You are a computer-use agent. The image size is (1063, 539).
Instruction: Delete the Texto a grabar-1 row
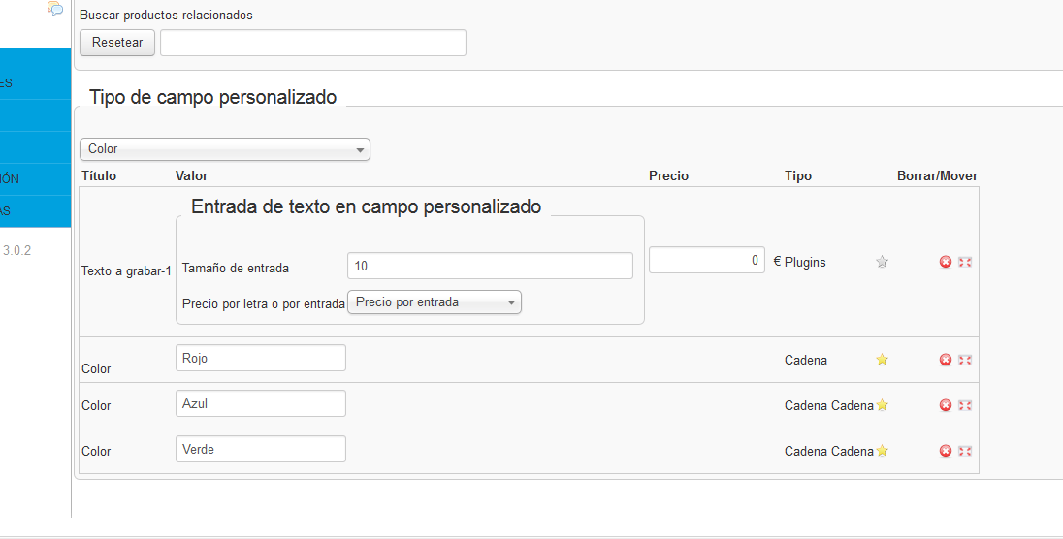pos(946,262)
